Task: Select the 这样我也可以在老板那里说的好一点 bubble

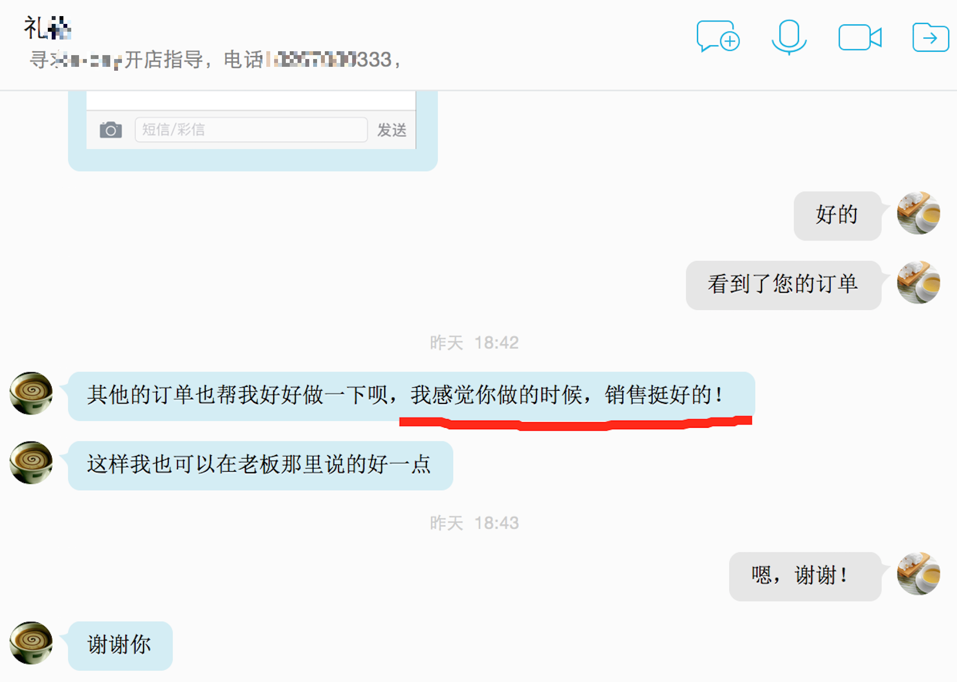Action: [260, 465]
